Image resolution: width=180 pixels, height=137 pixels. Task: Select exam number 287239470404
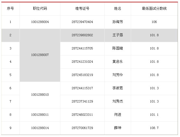82,22
